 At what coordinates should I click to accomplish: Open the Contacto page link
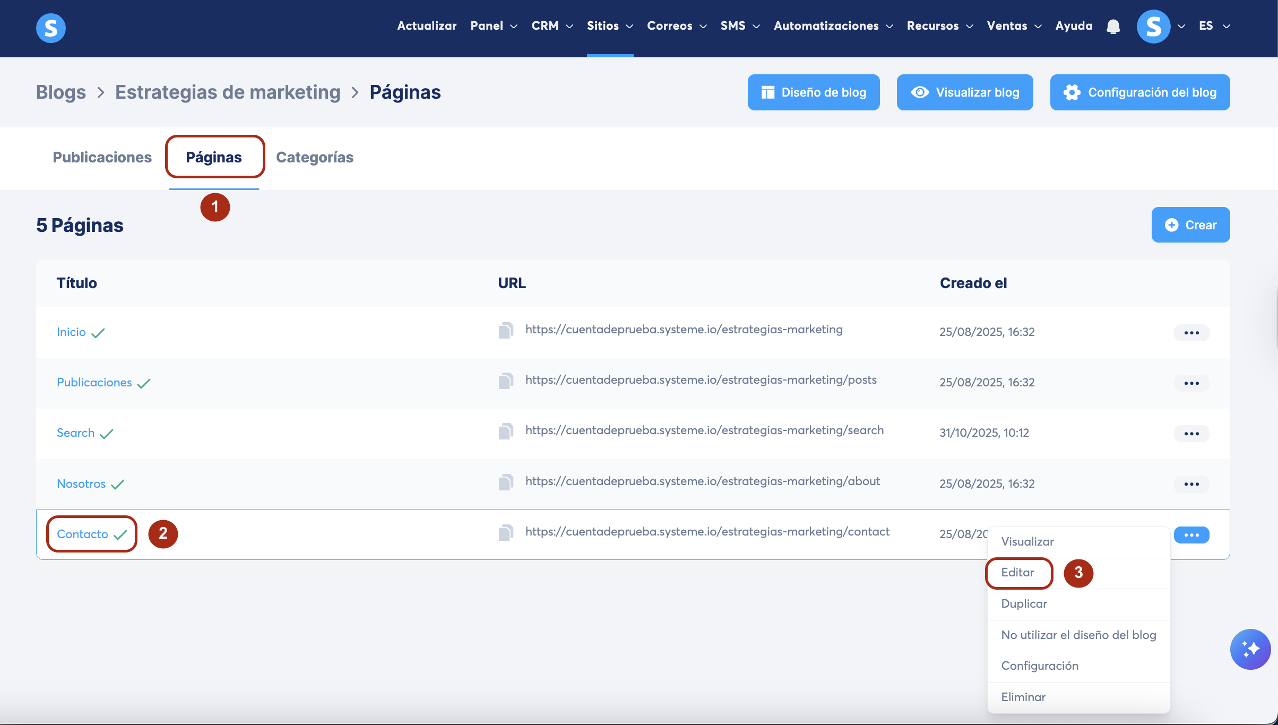tap(82, 534)
